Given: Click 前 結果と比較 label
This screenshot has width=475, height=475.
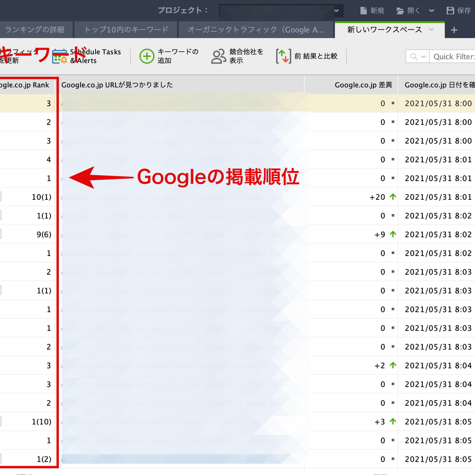Looking at the screenshot, I should pyautogui.click(x=315, y=56).
